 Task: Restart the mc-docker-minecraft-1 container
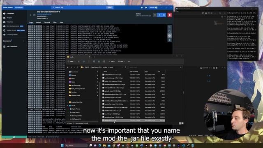pyautogui.click(x=164, y=15)
